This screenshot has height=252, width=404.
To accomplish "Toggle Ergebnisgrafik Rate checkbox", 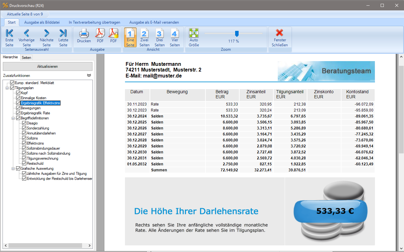I will coord(18,113).
